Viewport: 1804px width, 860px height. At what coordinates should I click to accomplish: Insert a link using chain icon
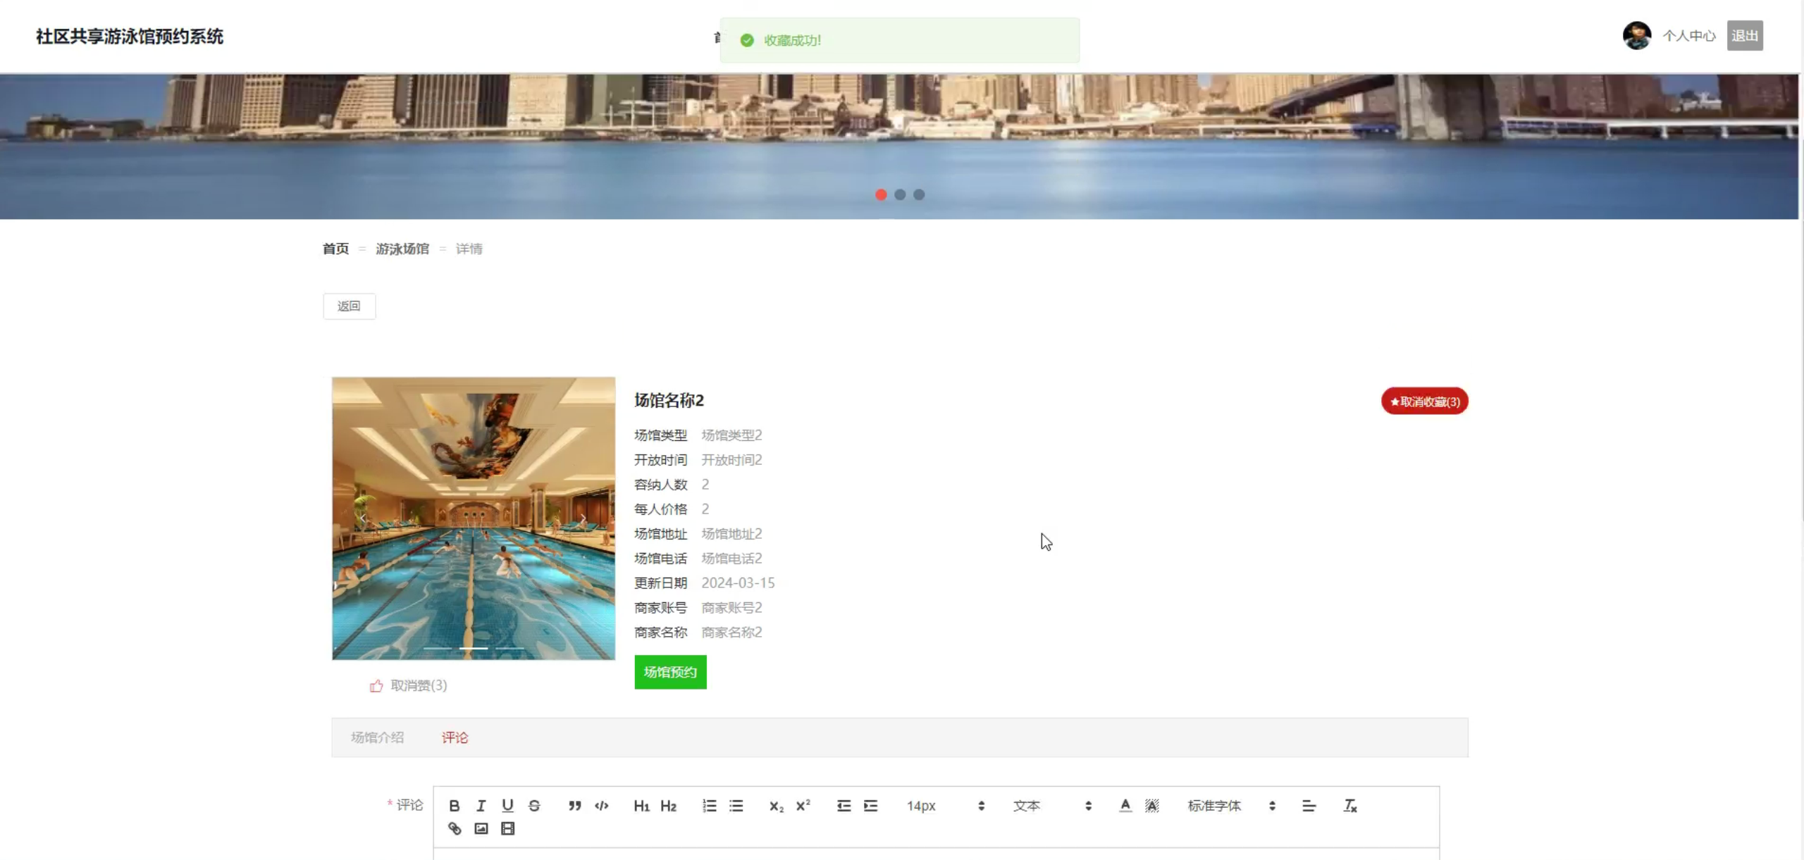tap(455, 829)
